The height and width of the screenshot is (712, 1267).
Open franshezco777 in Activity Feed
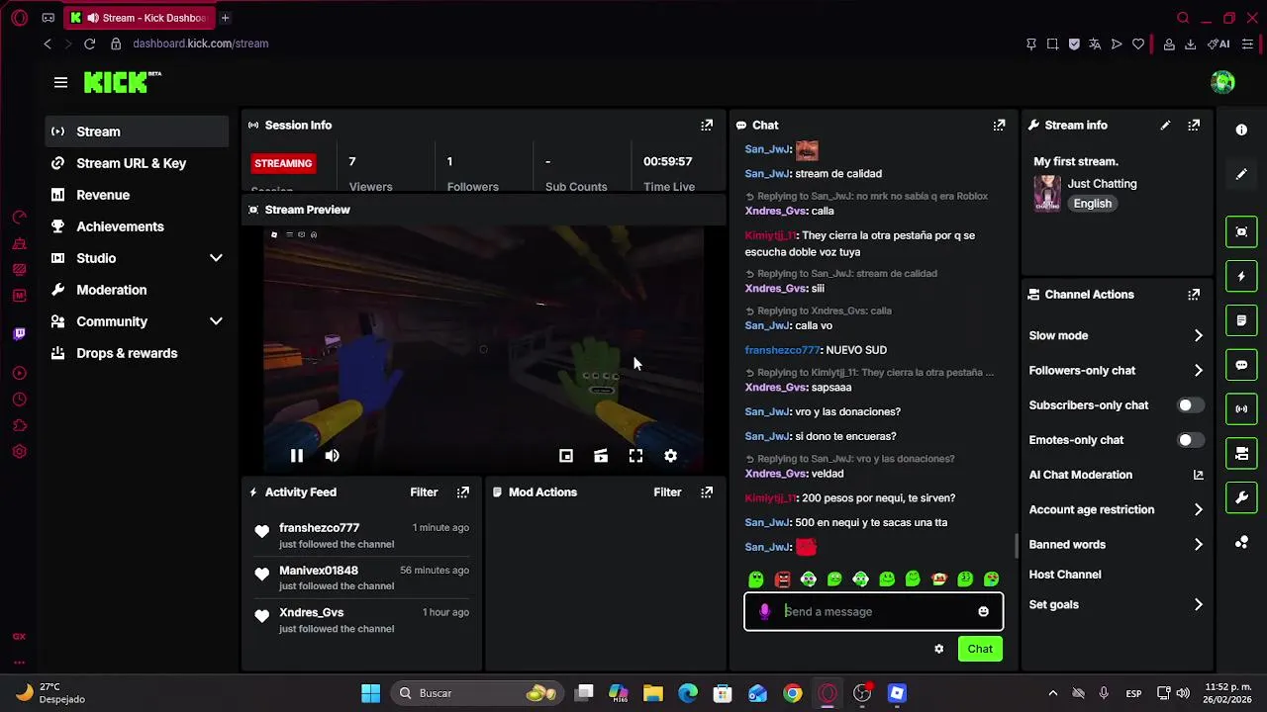[319, 528]
